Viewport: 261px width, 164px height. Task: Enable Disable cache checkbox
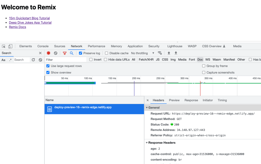pyautogui.click(x=106, y=53)
